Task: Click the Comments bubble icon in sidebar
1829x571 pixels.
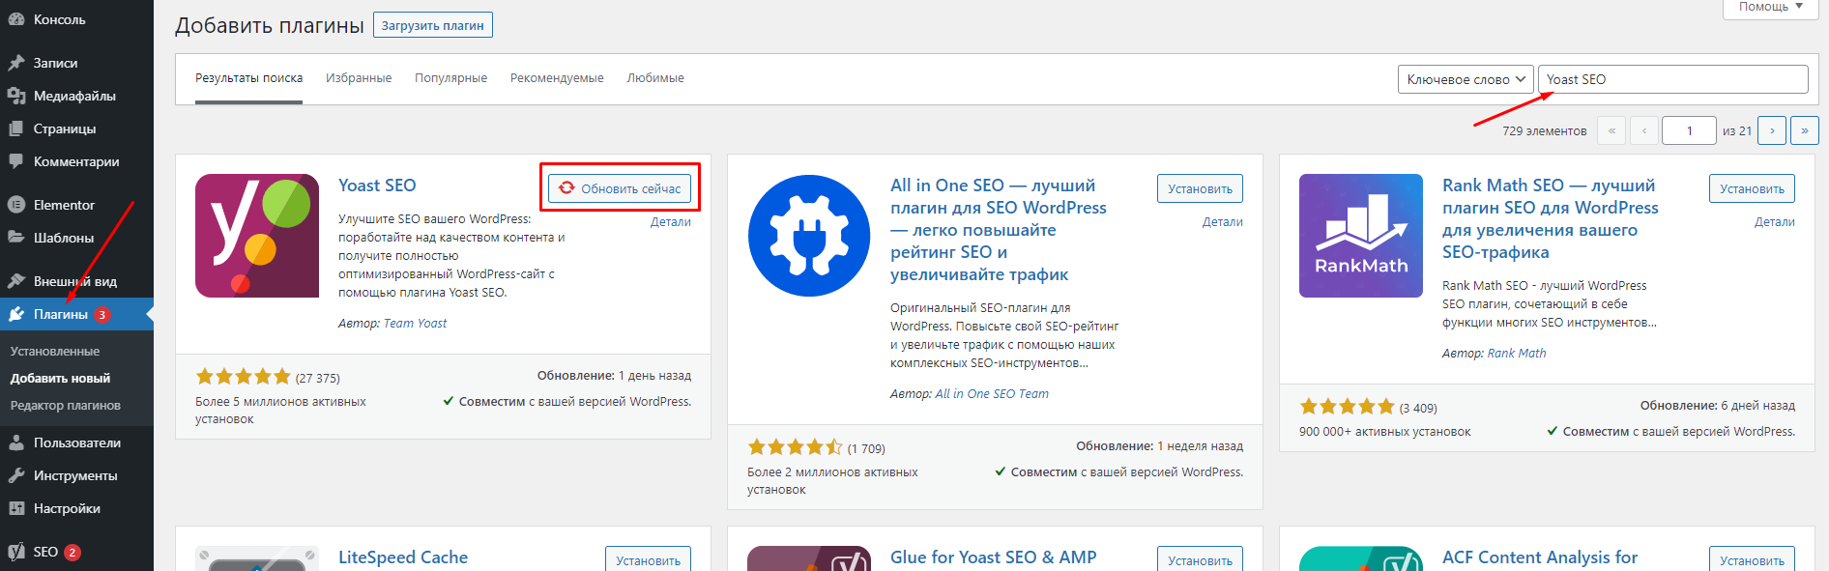Action: tap(16, 161)
